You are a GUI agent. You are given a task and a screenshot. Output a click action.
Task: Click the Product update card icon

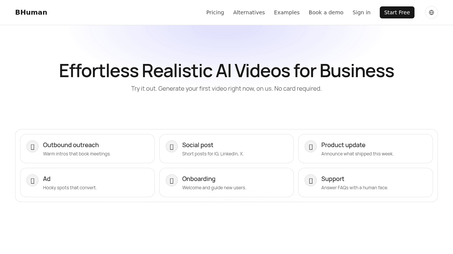coord(311,146)
